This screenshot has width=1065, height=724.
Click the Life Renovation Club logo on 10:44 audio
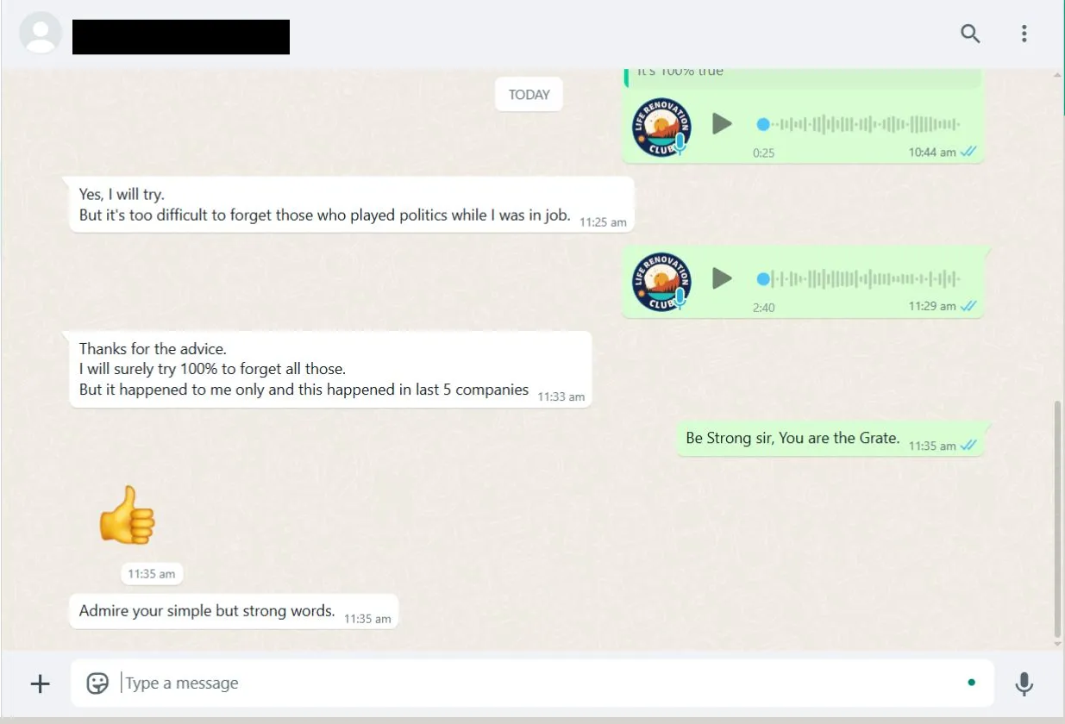661,127
